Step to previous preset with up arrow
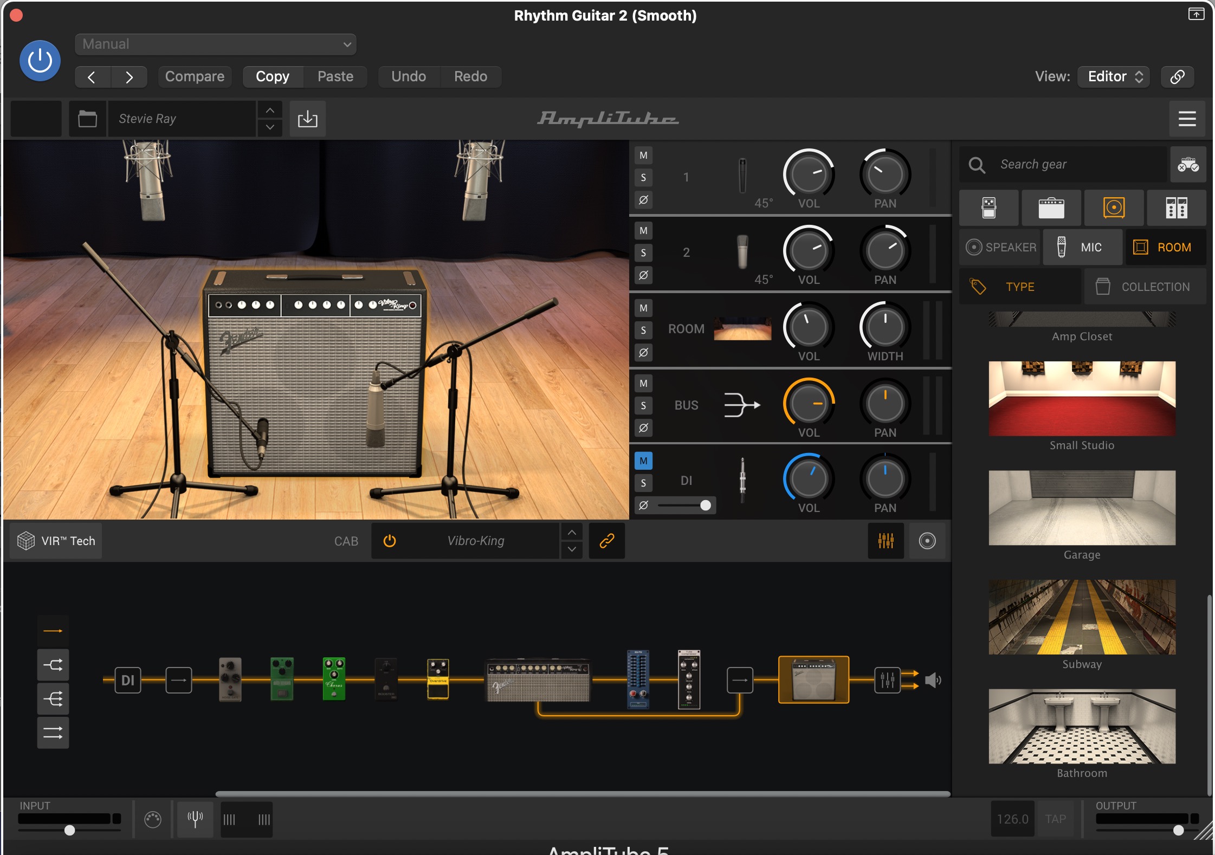1215x855 pixels. click(x=270, y=110)
